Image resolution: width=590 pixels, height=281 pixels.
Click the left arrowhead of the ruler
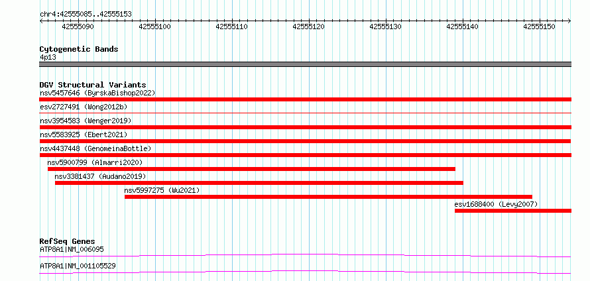(x=41, y=21)
